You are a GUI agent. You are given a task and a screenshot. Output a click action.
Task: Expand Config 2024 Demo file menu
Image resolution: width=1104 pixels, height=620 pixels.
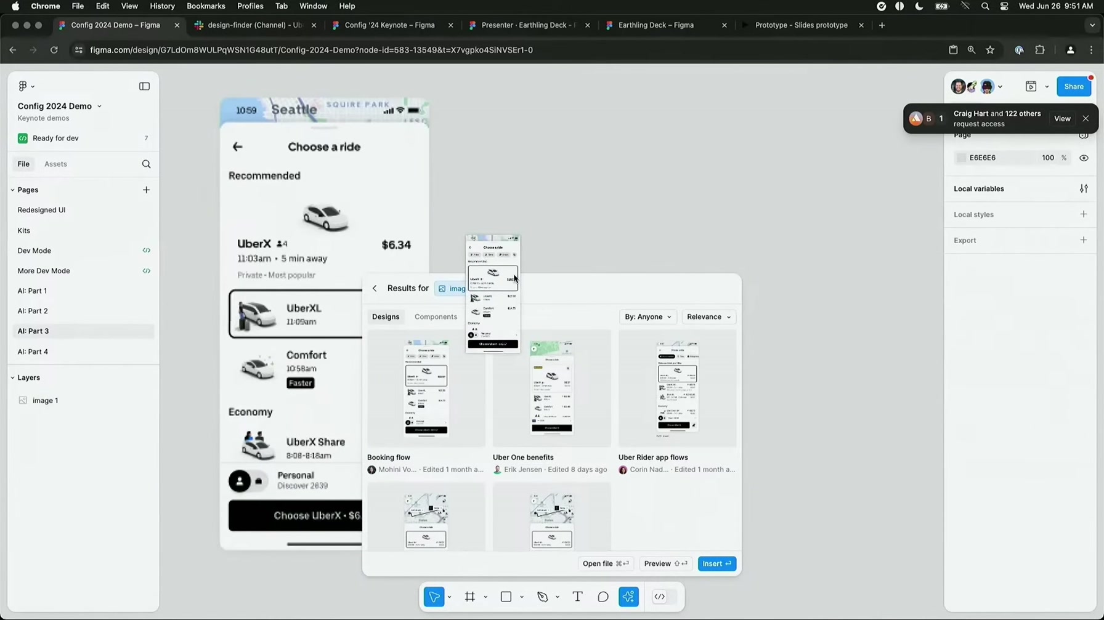pos(99,106)
